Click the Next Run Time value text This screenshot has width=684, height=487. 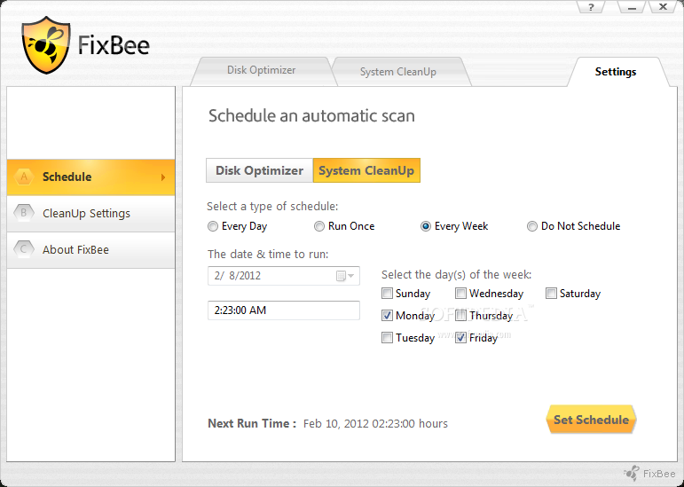(375, 424)
